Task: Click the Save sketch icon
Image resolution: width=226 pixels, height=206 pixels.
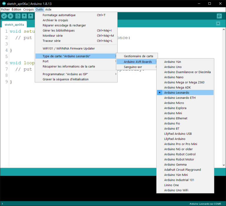Action: [31, 16]
